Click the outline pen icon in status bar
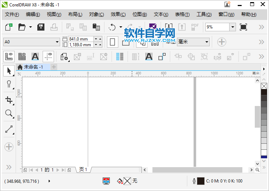Viewport: 269px width, 191px height. [x=194, y=181]
